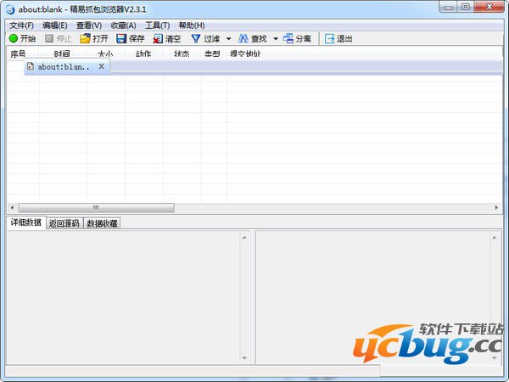509x382 pixels.
Task: Click the 查找 (Find) binoculars icon
Action: coord(243,39)
